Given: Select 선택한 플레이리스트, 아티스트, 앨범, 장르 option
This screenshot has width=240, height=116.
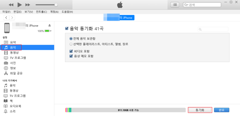Looking at the screenshot, I should pos(71,44).
